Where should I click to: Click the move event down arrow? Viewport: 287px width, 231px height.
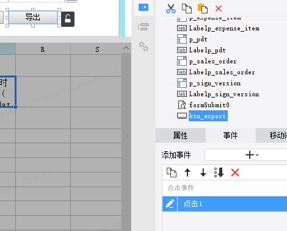(203, 172)
